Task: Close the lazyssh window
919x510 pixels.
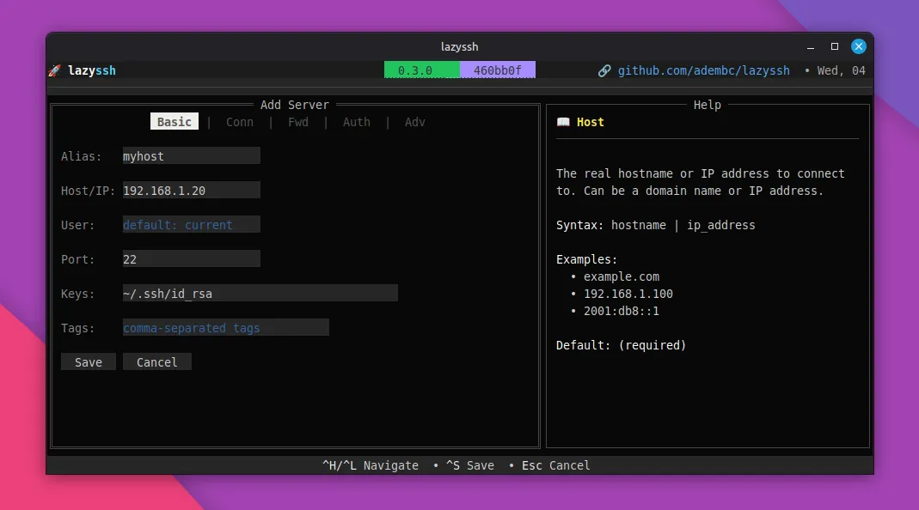Action: [859, 46]
